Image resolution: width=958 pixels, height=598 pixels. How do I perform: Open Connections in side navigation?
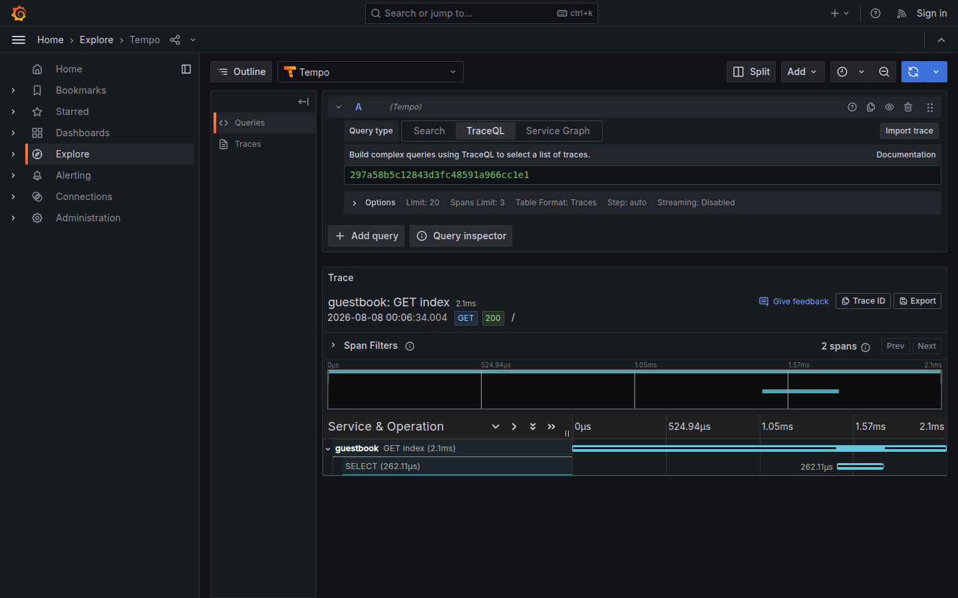coord(84,197)
